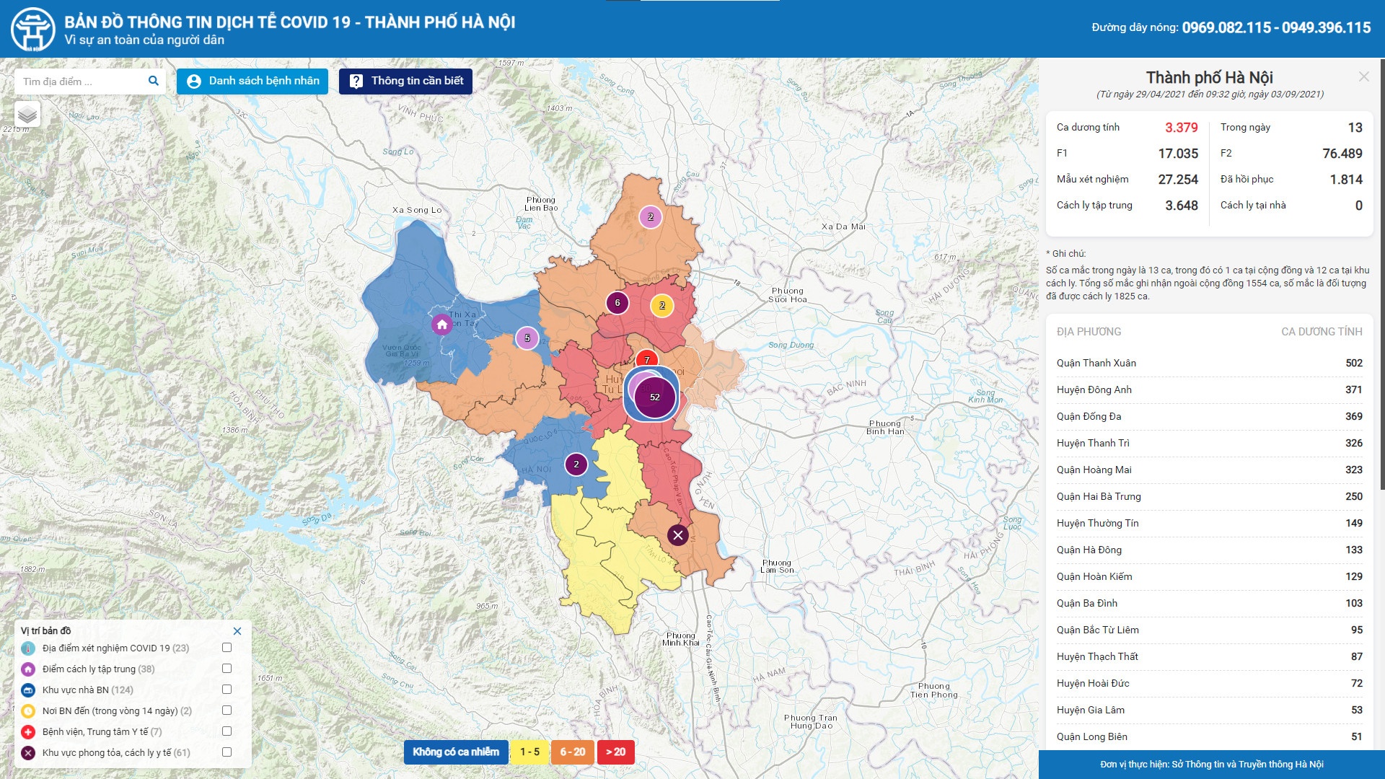
Task: Click the map layers stack icon
Action: pos(27,115)
